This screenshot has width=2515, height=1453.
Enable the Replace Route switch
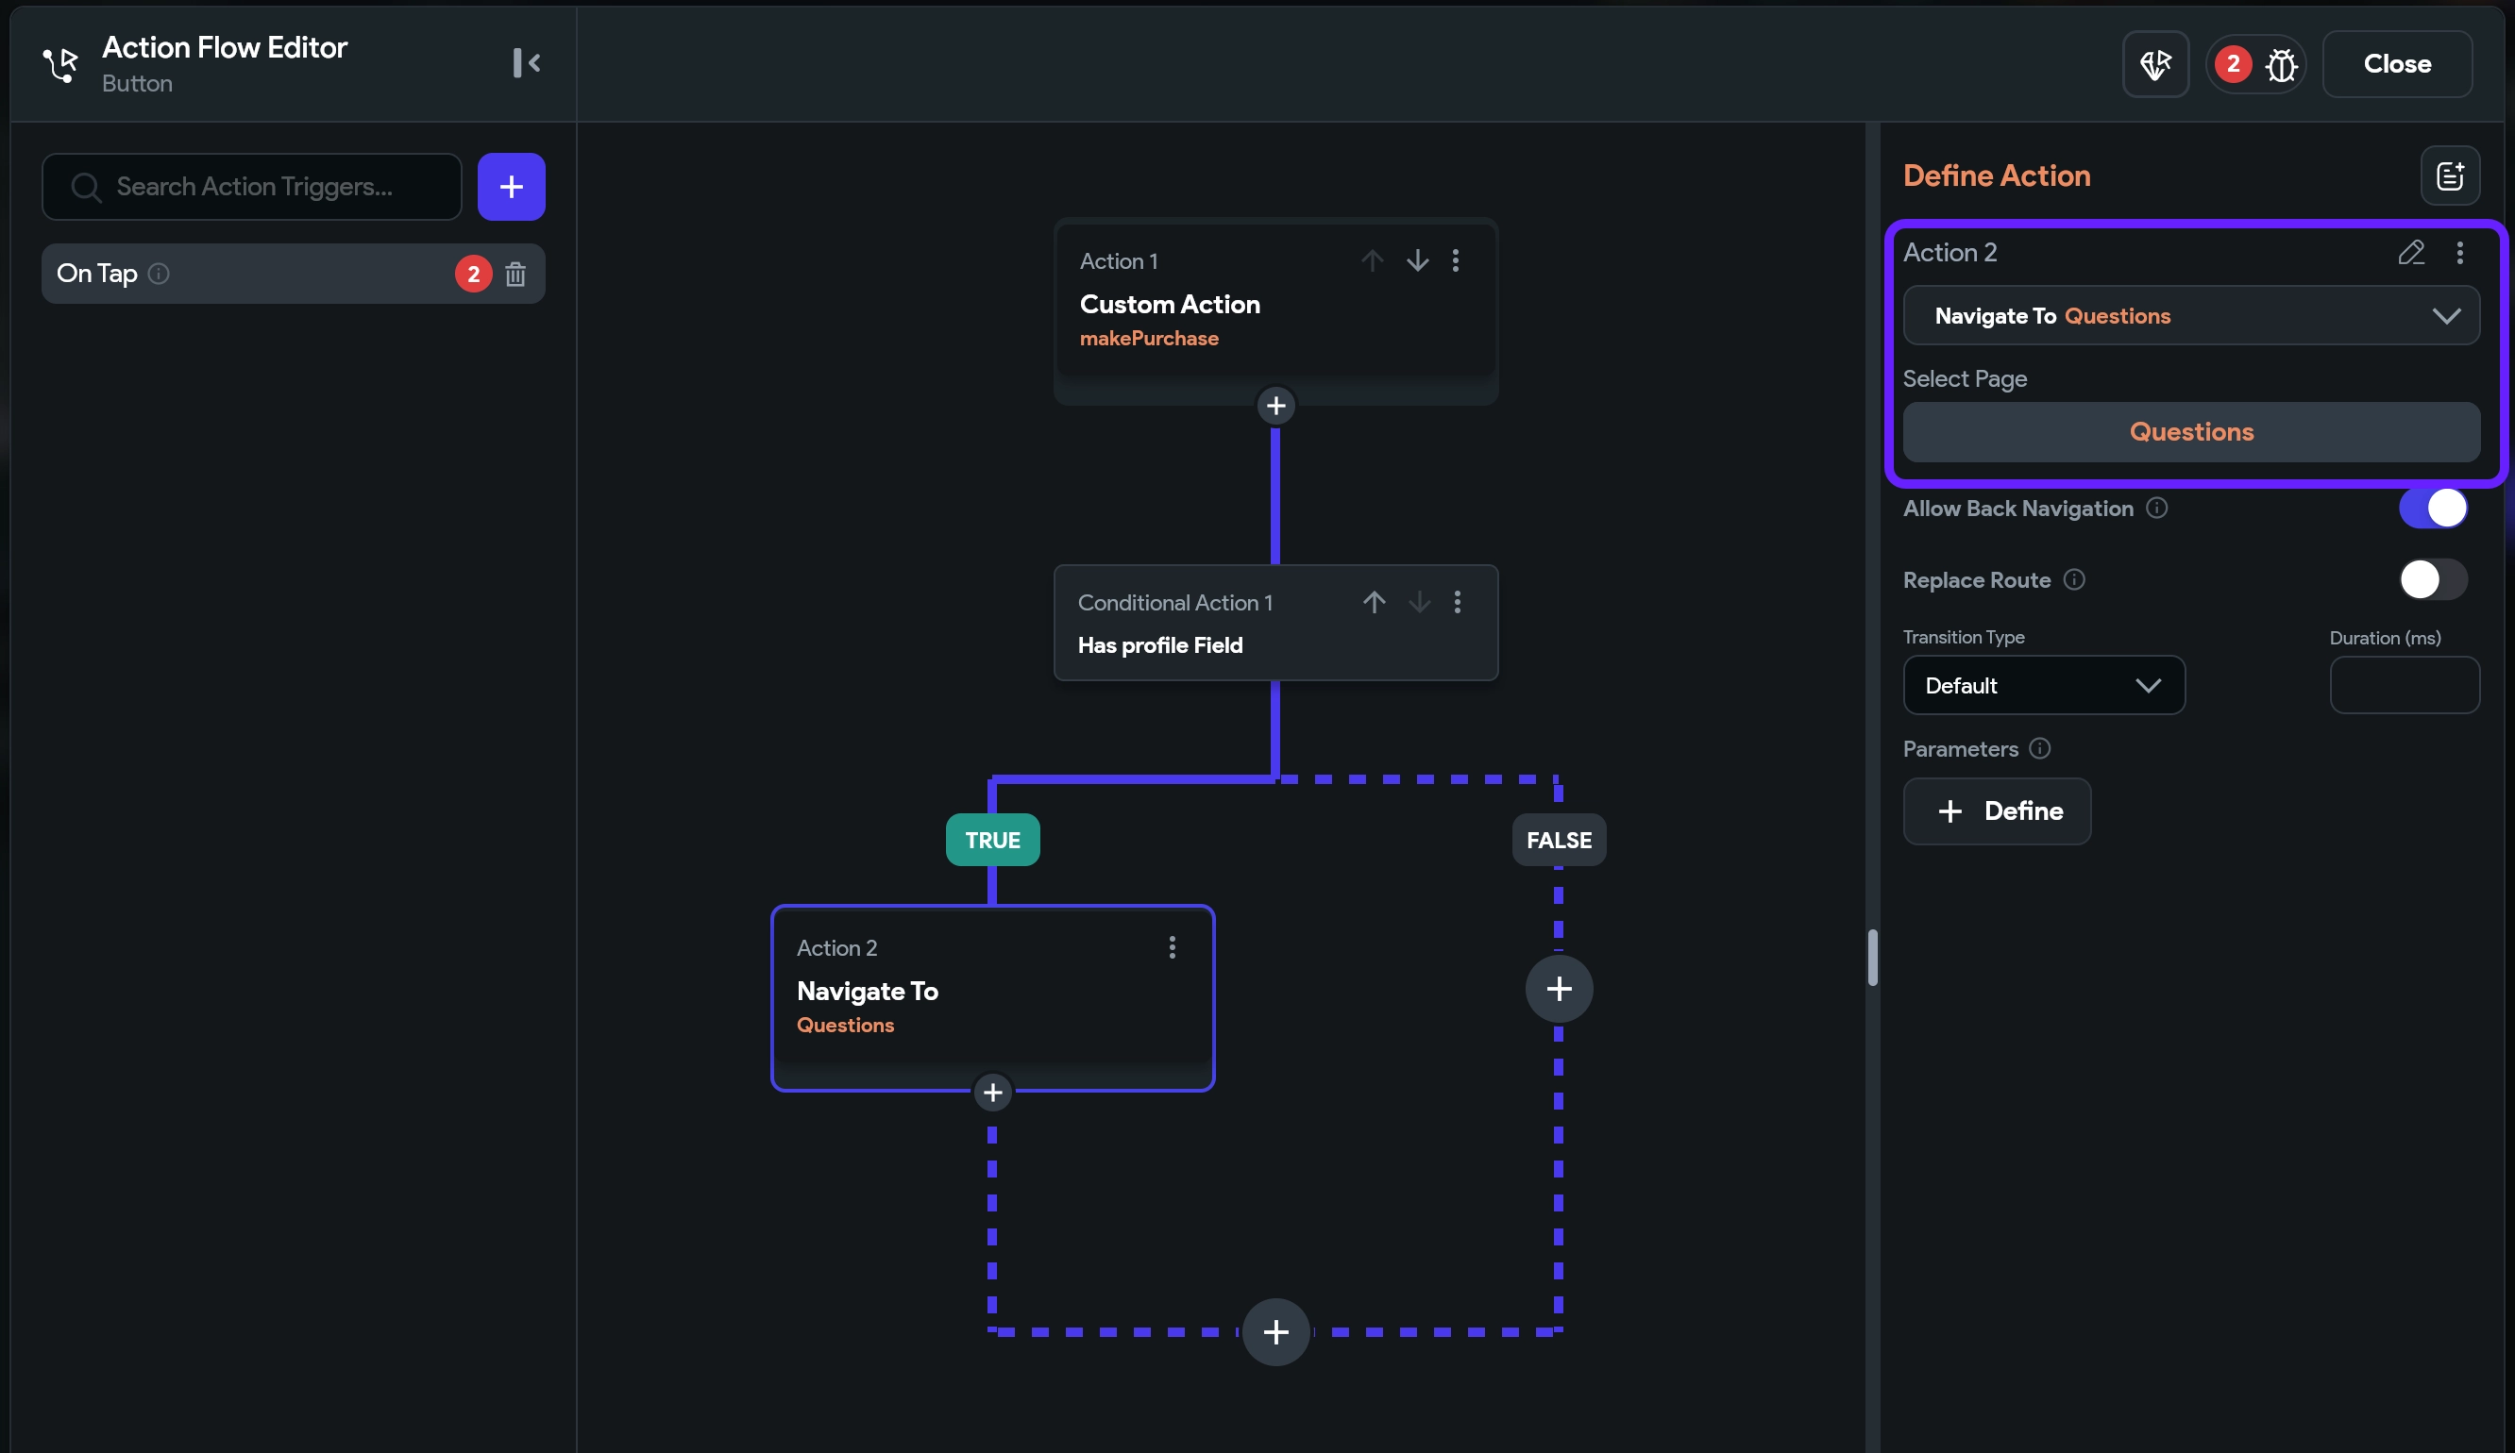coord(2432,579)
